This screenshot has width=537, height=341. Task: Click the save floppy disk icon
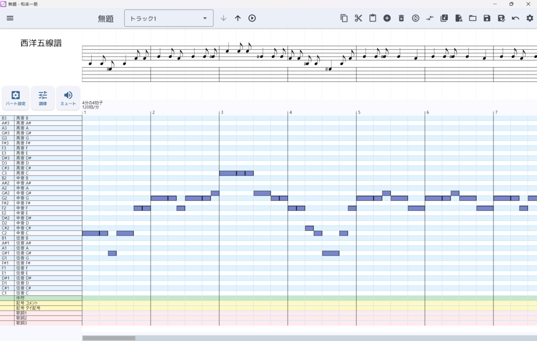click(487, 18)
